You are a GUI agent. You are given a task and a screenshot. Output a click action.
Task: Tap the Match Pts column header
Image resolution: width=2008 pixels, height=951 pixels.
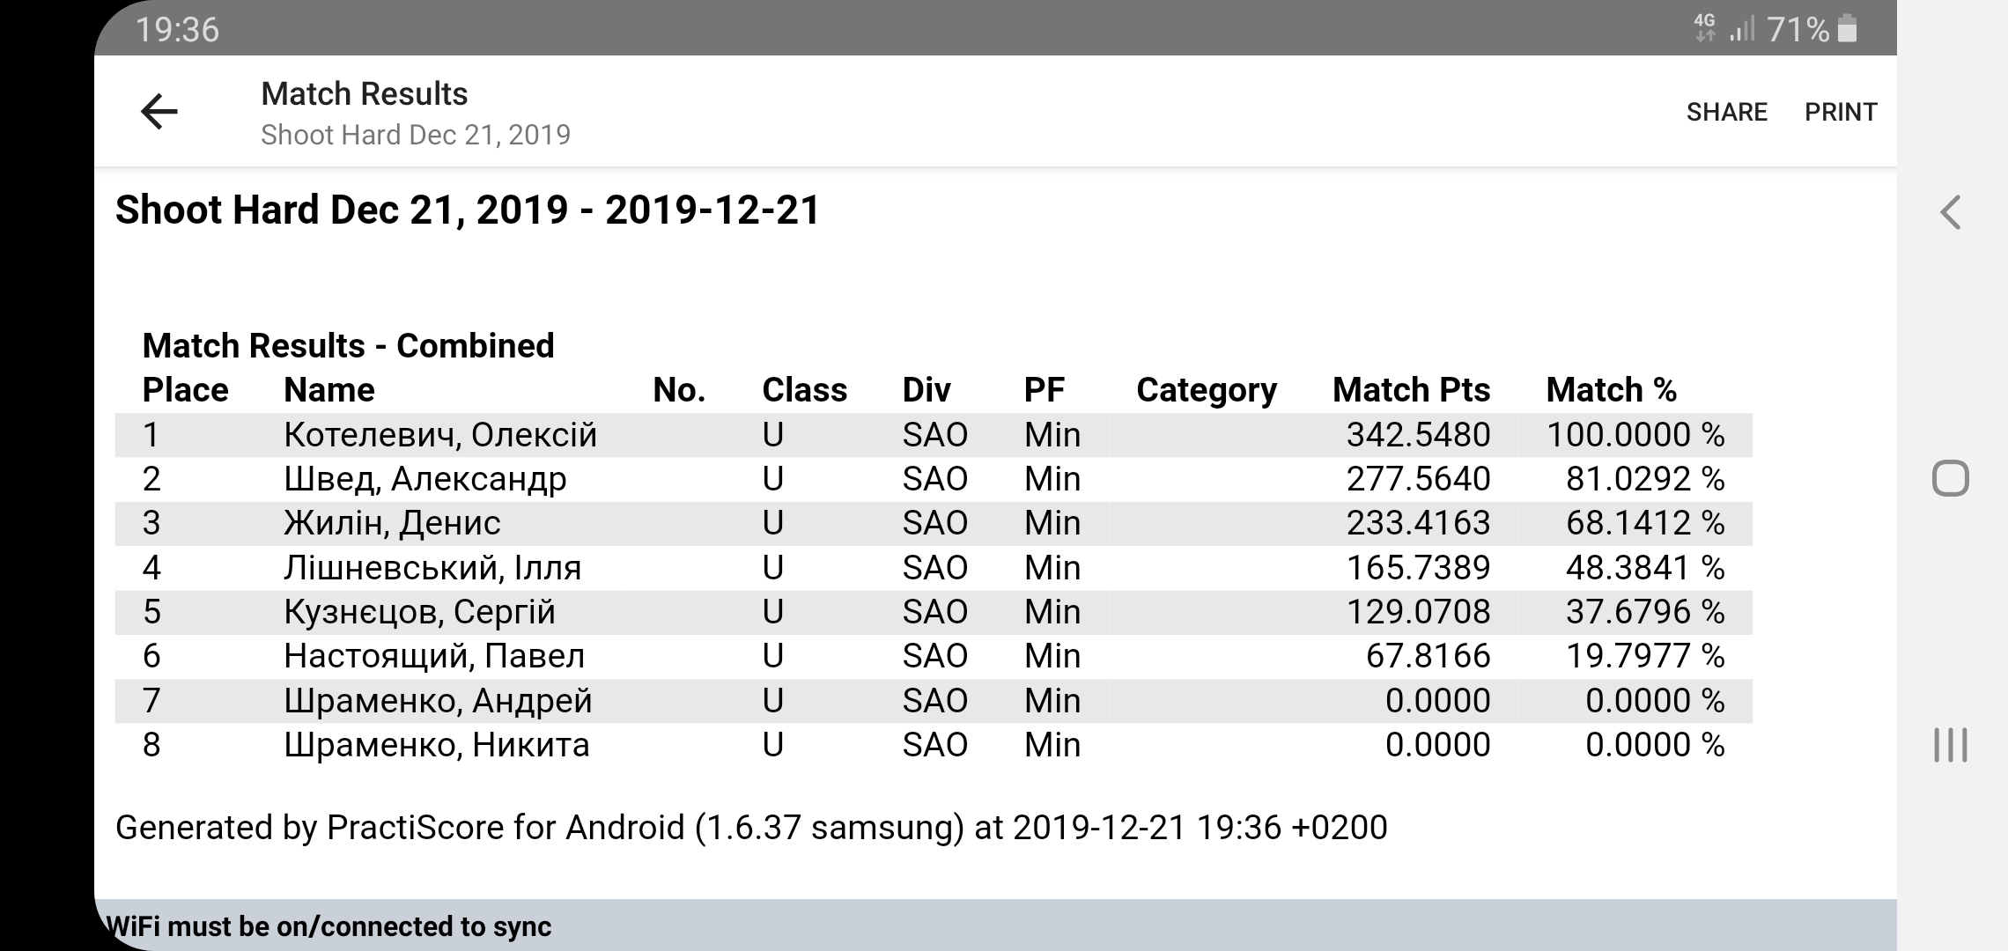[x=1411, y=390]
